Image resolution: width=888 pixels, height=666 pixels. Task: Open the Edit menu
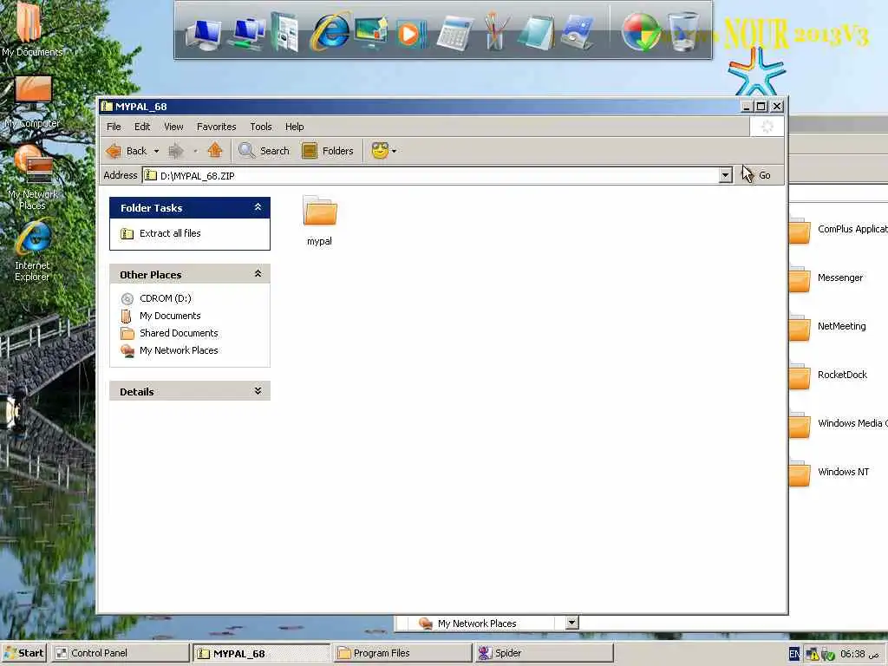click(142, 127)
